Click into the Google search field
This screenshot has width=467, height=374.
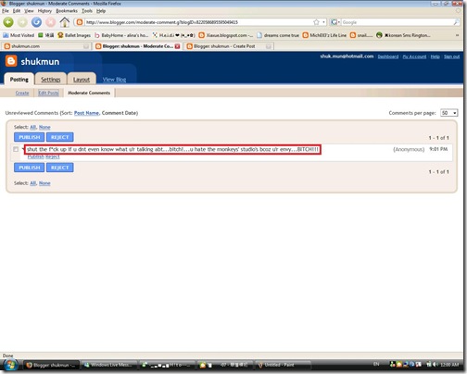pos(397,22)
